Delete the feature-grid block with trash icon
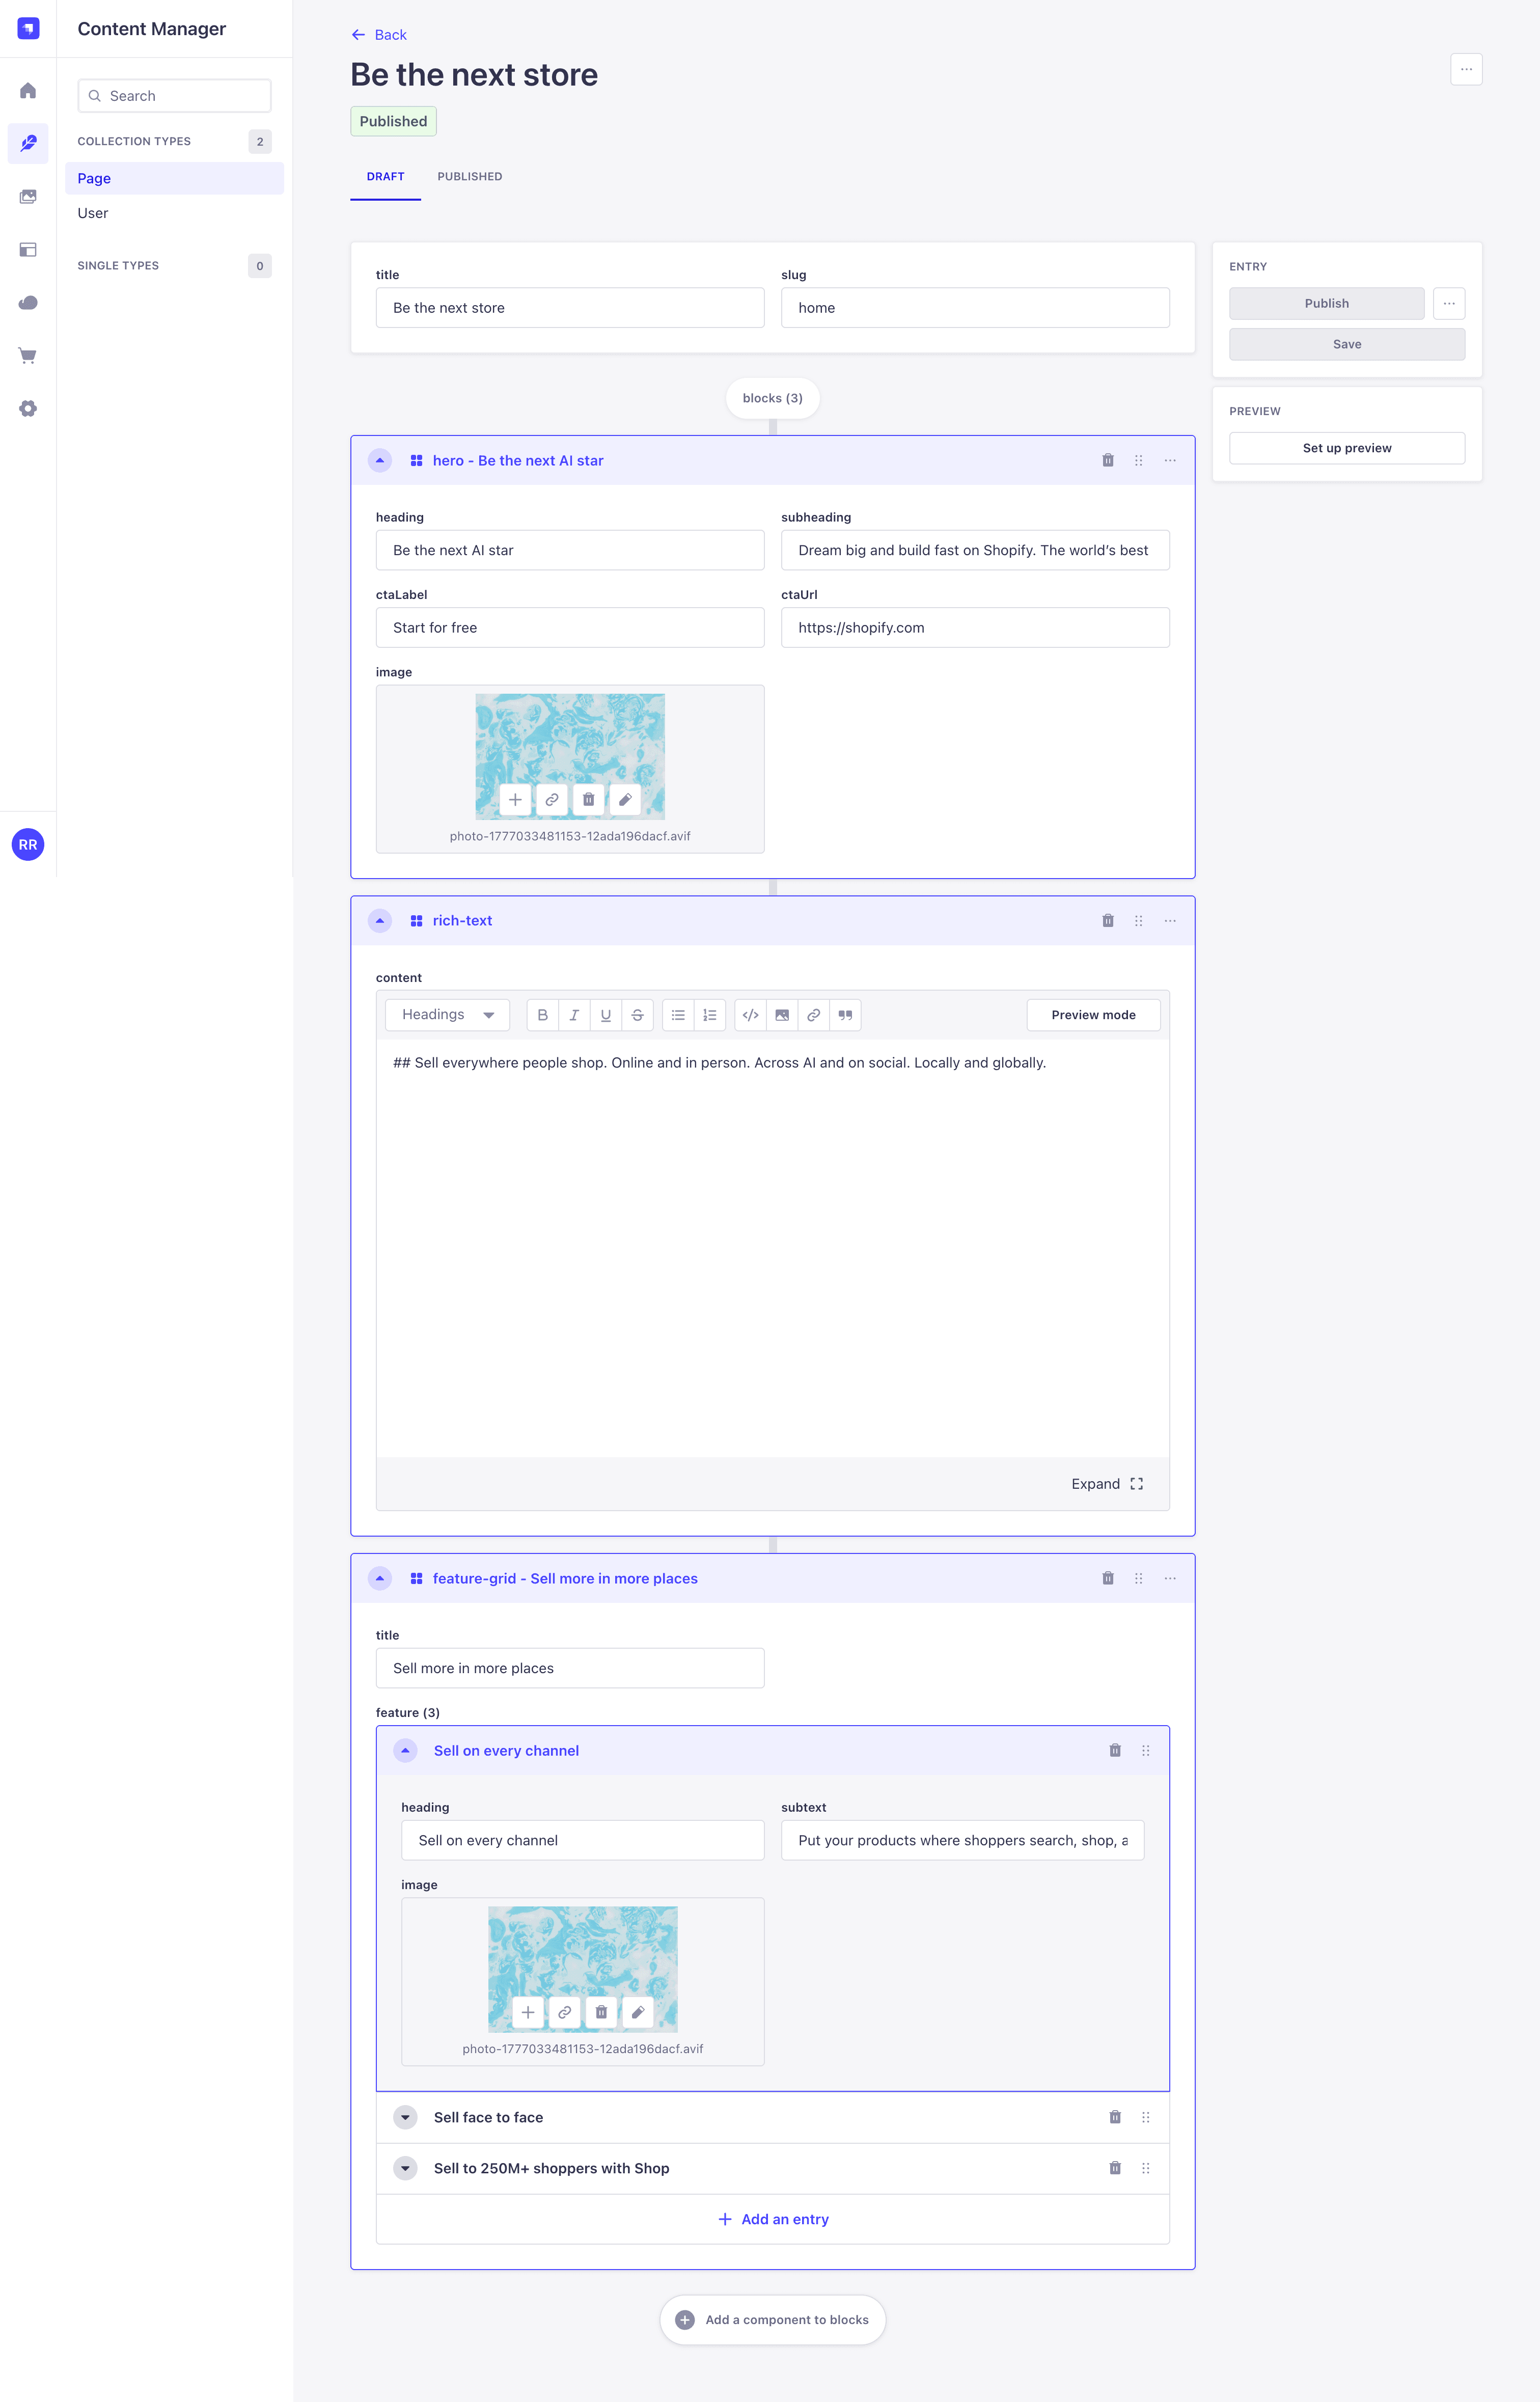The width and height of the screenshot is (1540, 2402). point(1108,1579)
